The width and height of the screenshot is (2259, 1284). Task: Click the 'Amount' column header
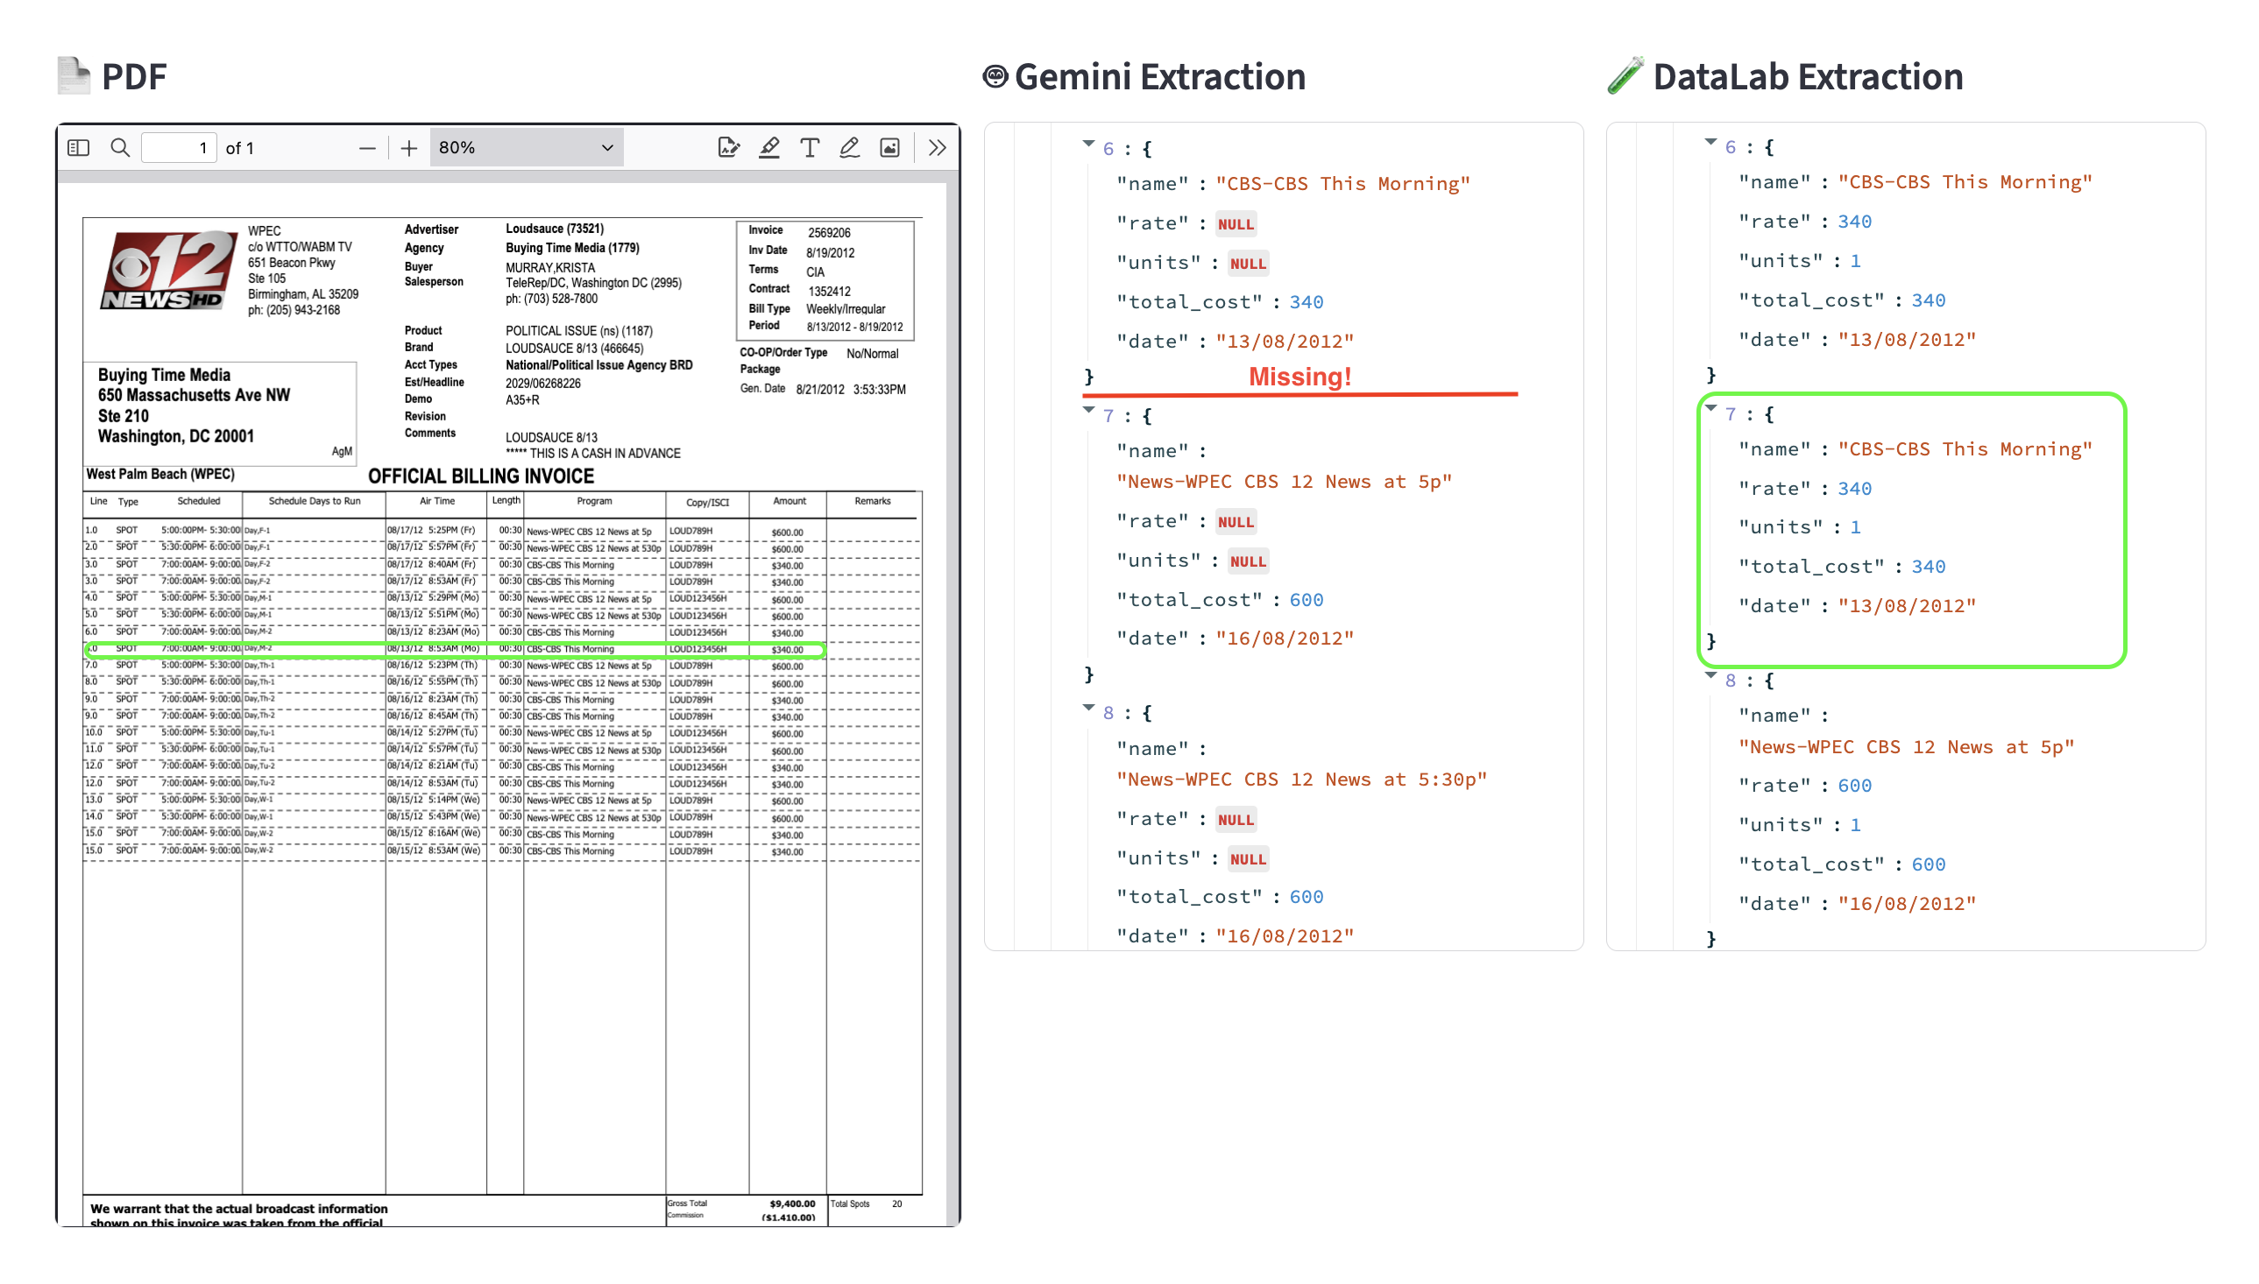tap(789, 501)
